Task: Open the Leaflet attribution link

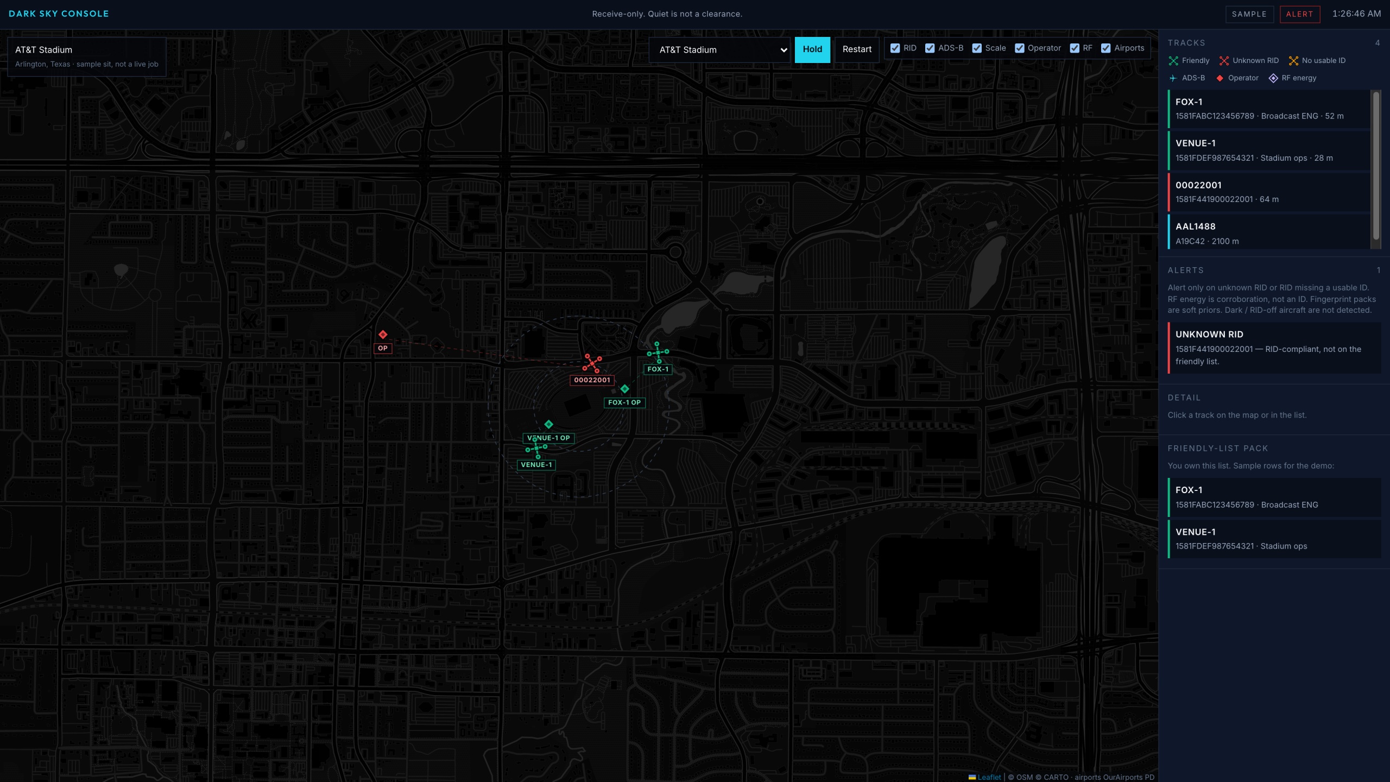Action: click(x=989, y=777)
